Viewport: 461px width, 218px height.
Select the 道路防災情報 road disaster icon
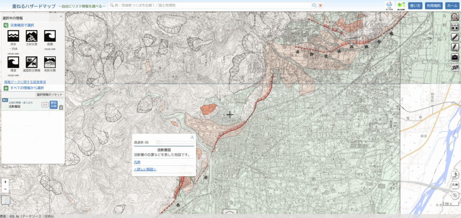tap(32, 62)
